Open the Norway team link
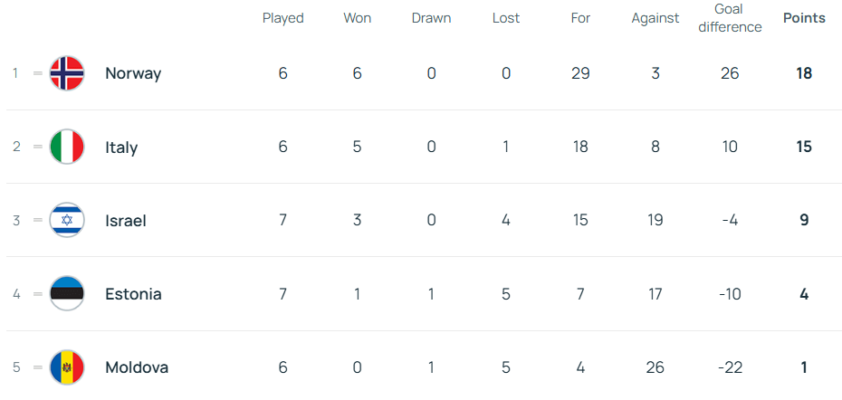The width and height of the screenshot is (842, 400). [133, 73]
